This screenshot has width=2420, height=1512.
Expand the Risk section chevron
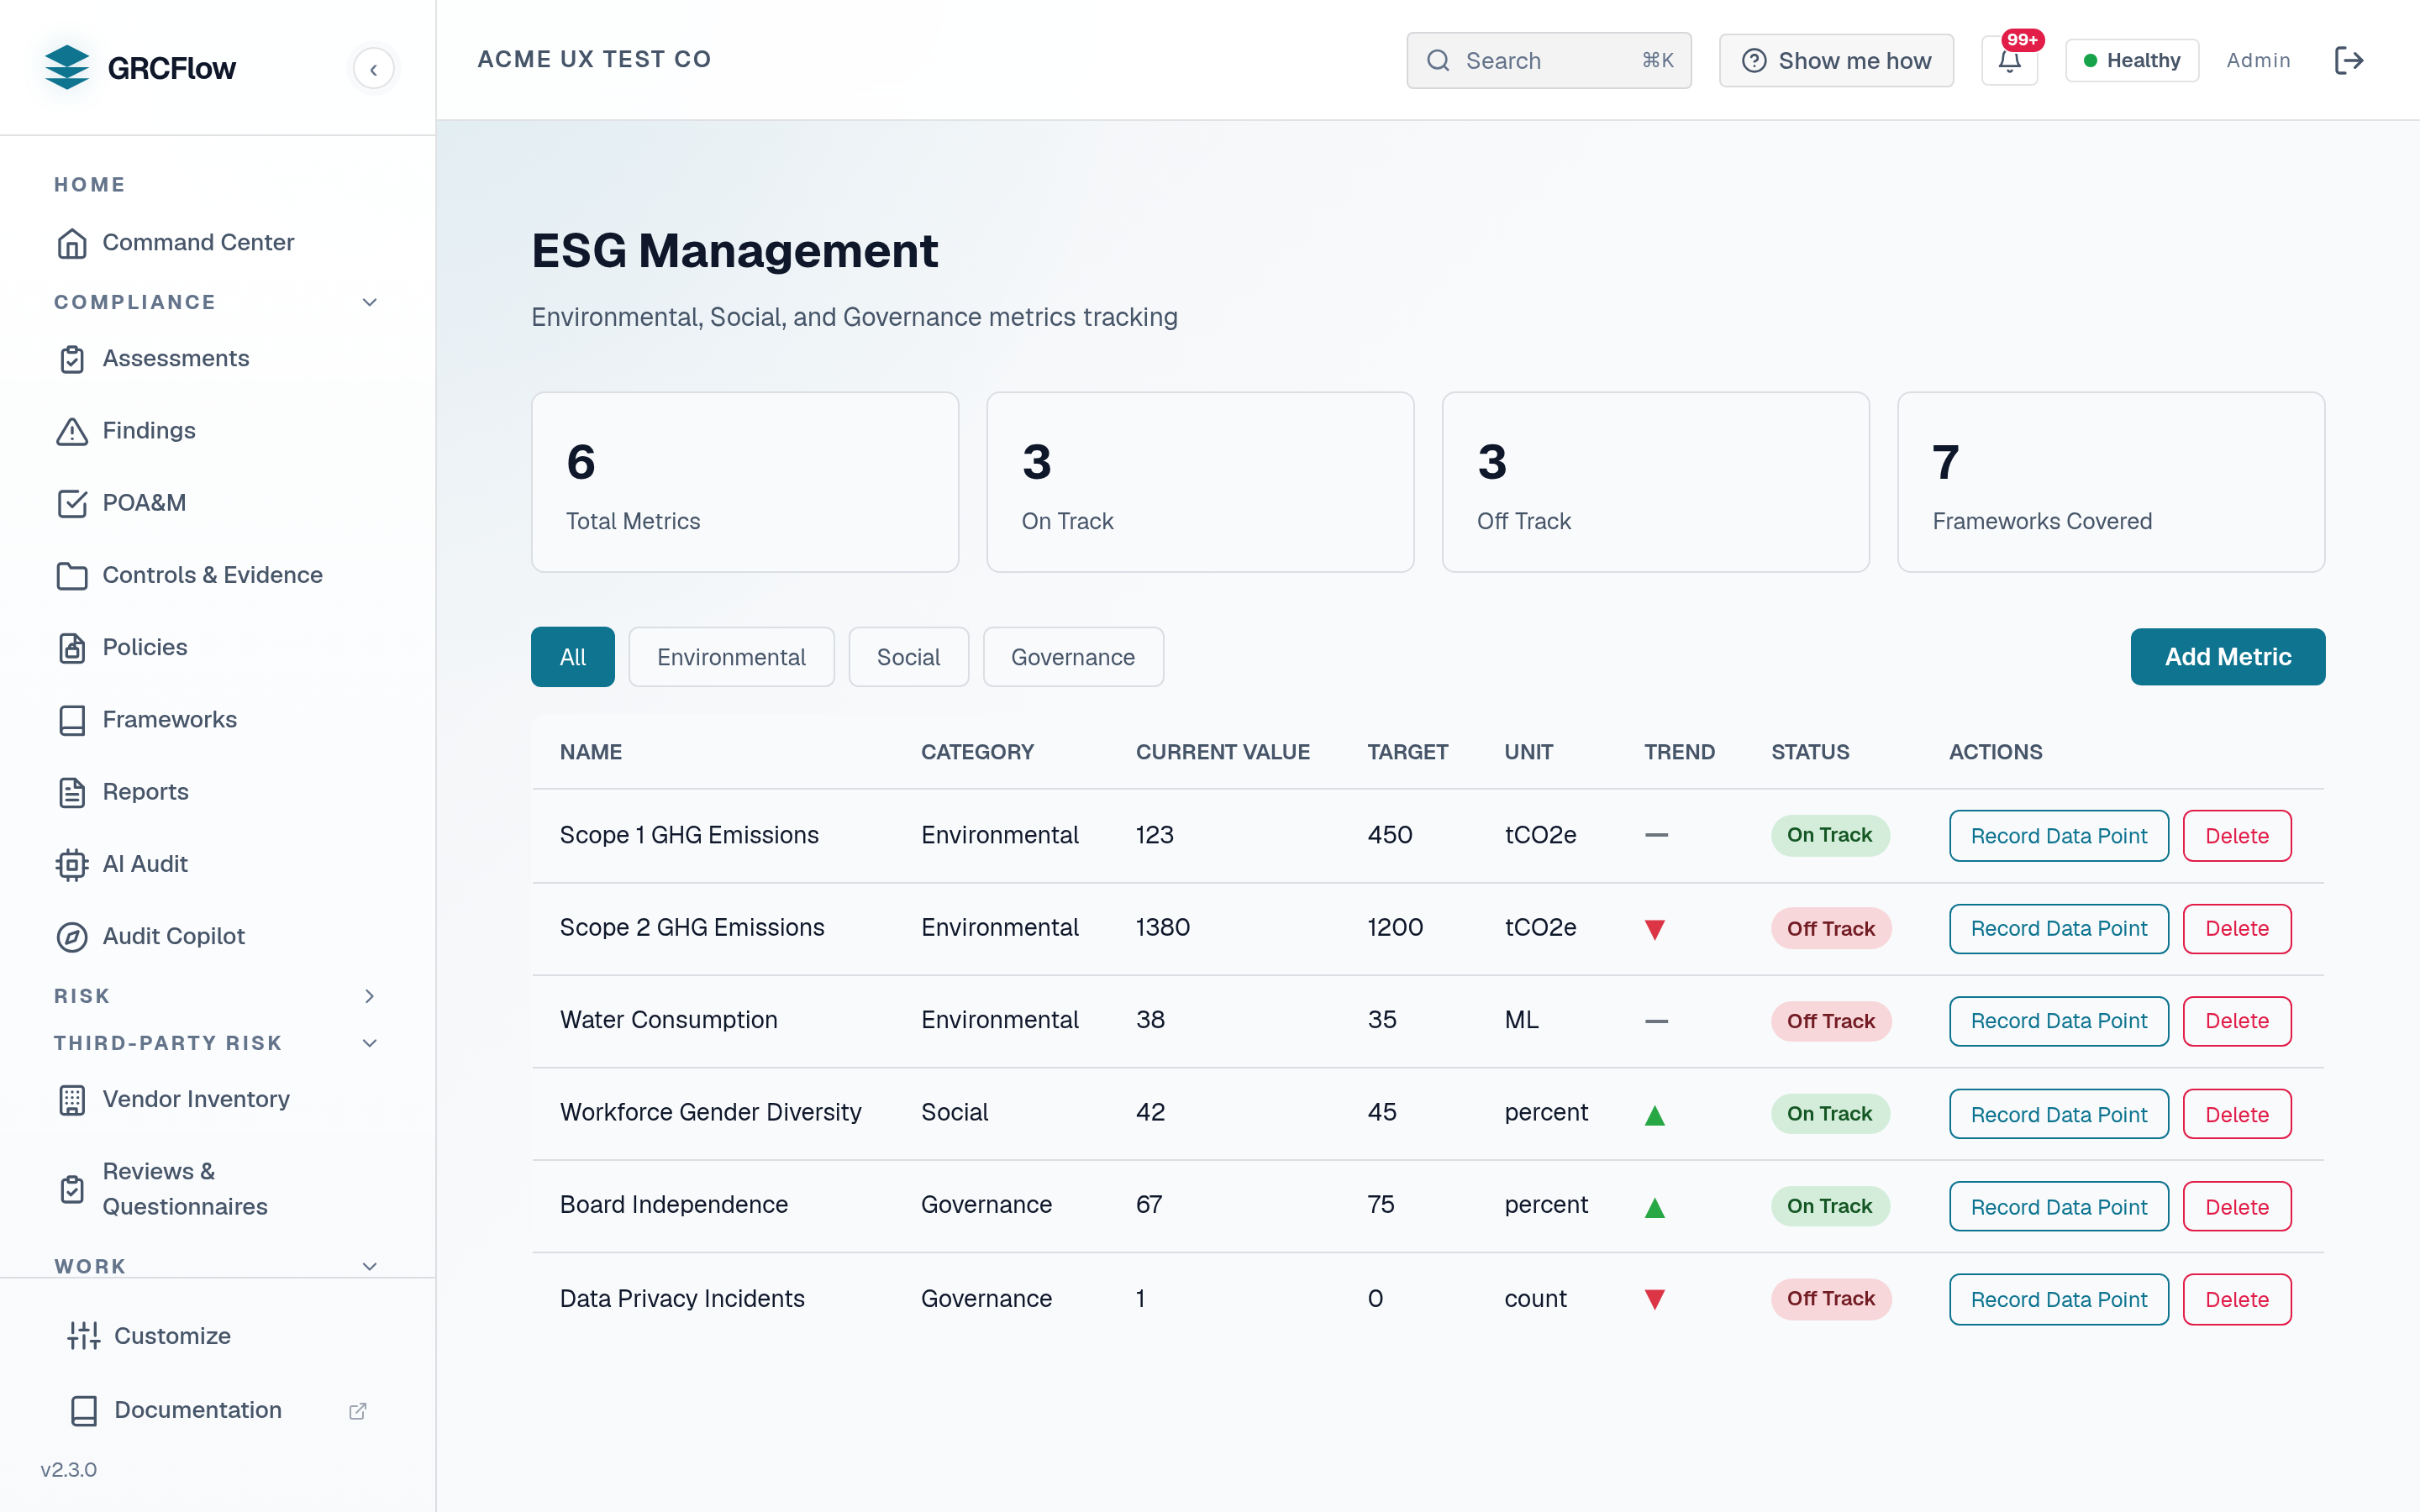pos(369,996)
